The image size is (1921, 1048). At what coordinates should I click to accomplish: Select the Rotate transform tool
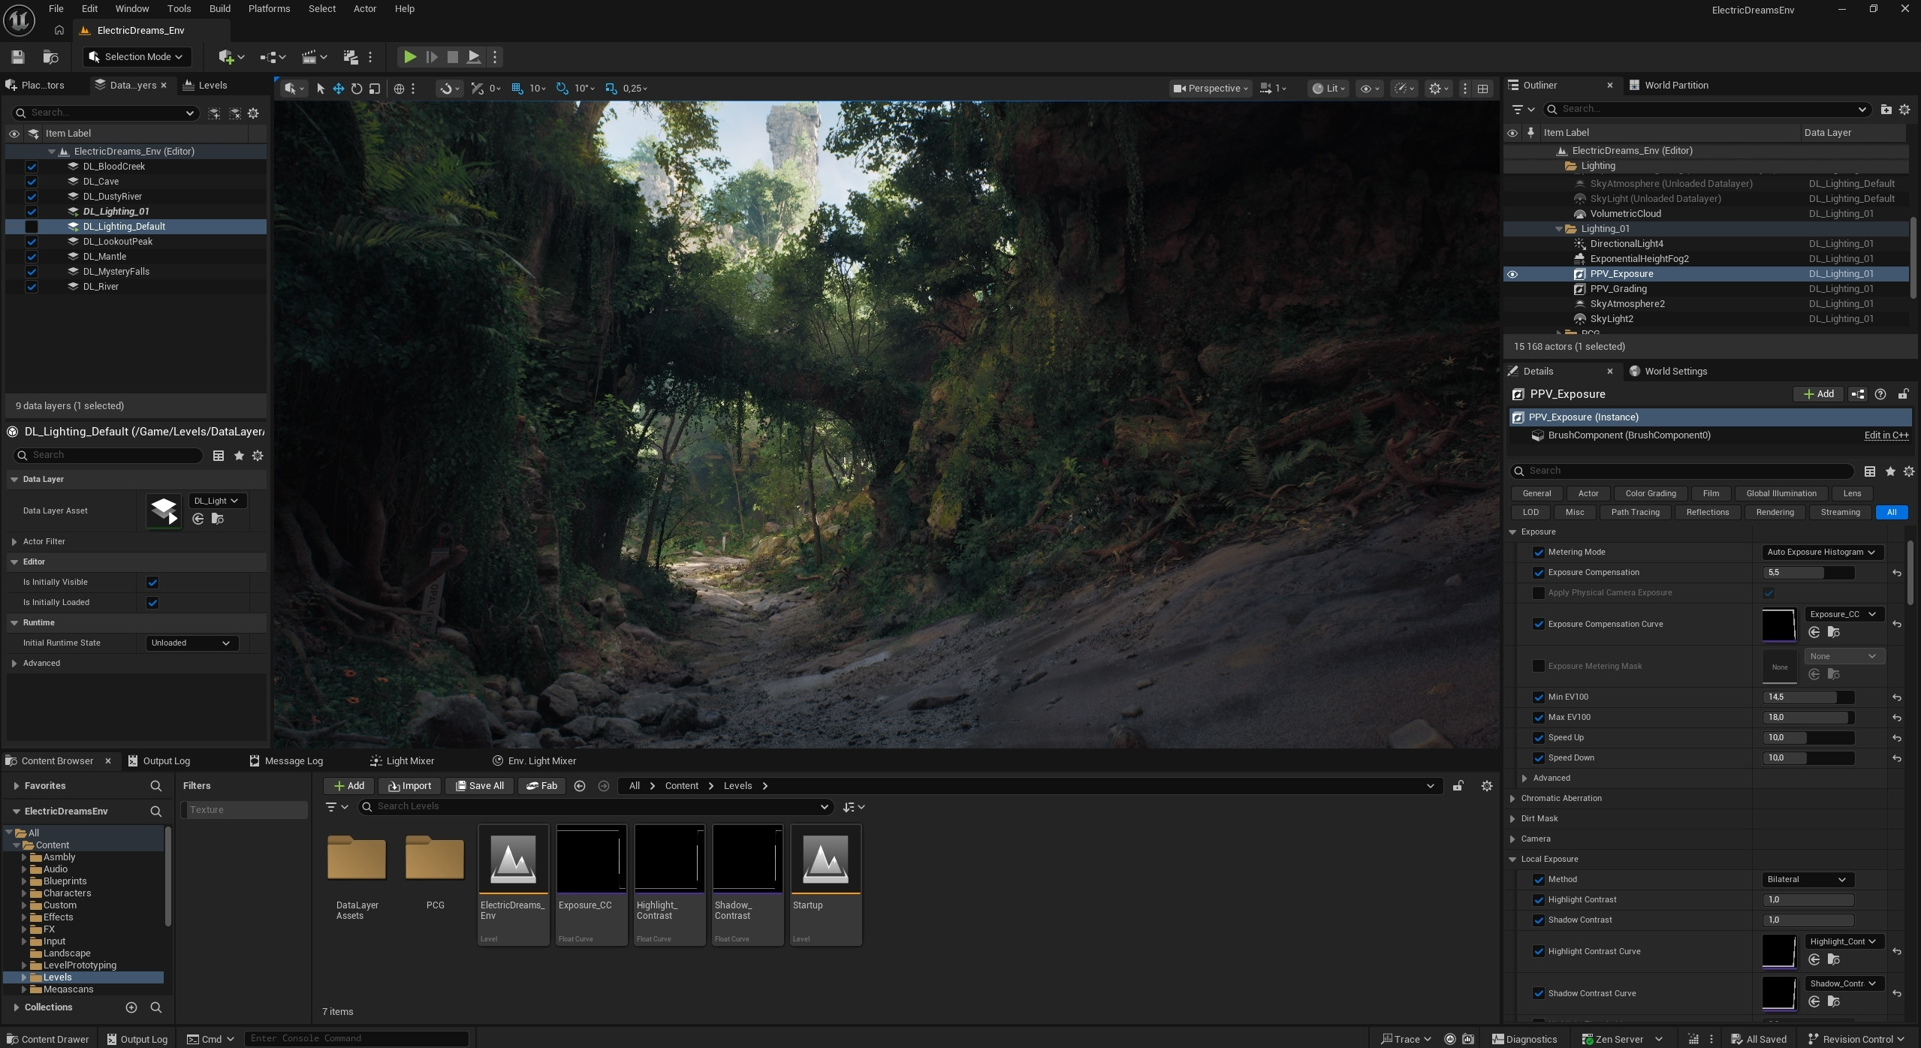tap(357, 89)
